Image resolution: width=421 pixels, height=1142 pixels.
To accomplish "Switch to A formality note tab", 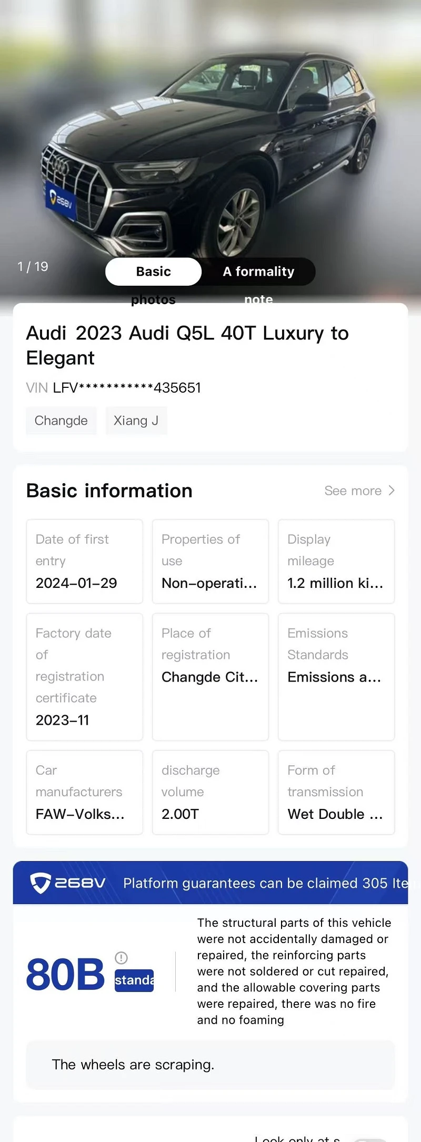I will 258,272.
